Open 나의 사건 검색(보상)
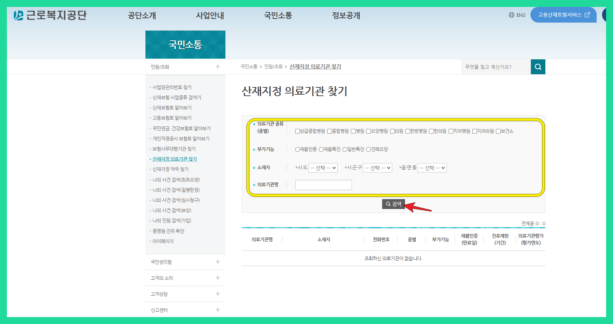Screen dimensions: 613x324 [x=172, y=210]
